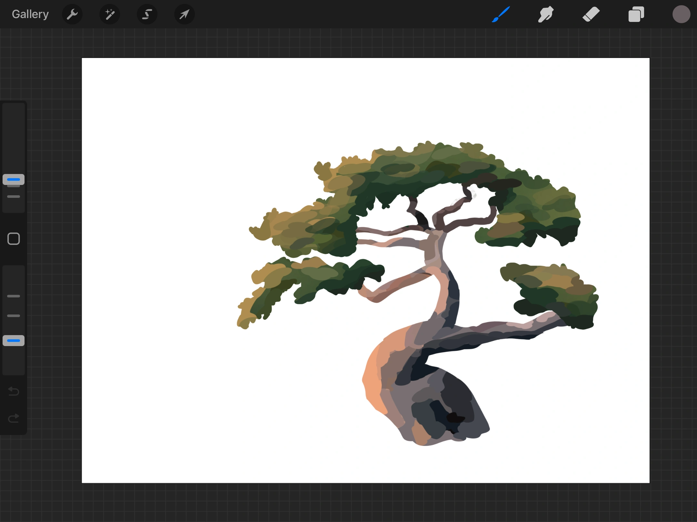Open the Layers panel
The width and height of the screenshot is (697, 522).
click(636, 14)
